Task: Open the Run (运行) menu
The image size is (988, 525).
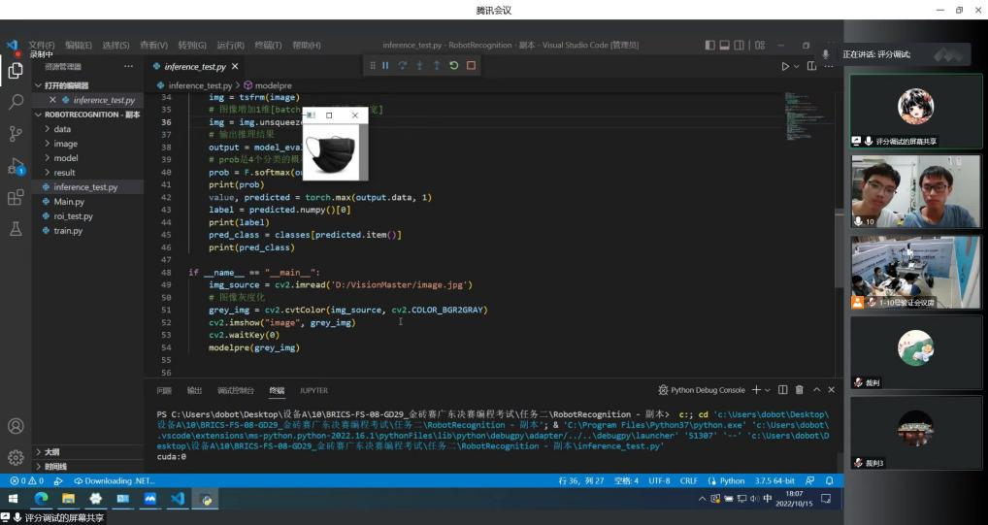Action: pos(231,46)
